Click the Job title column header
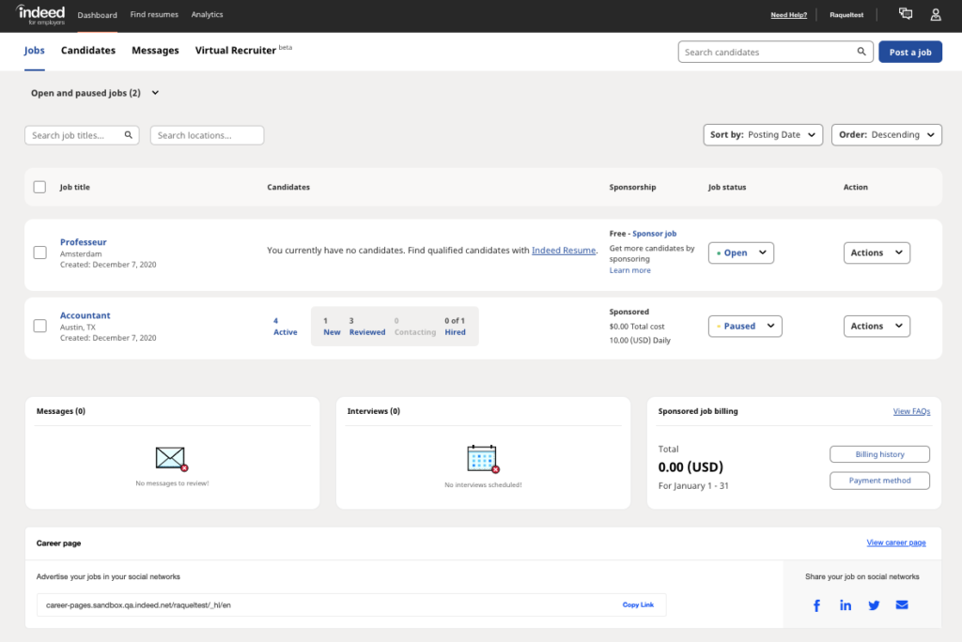The image size is (962, 642). click(75, 187)
